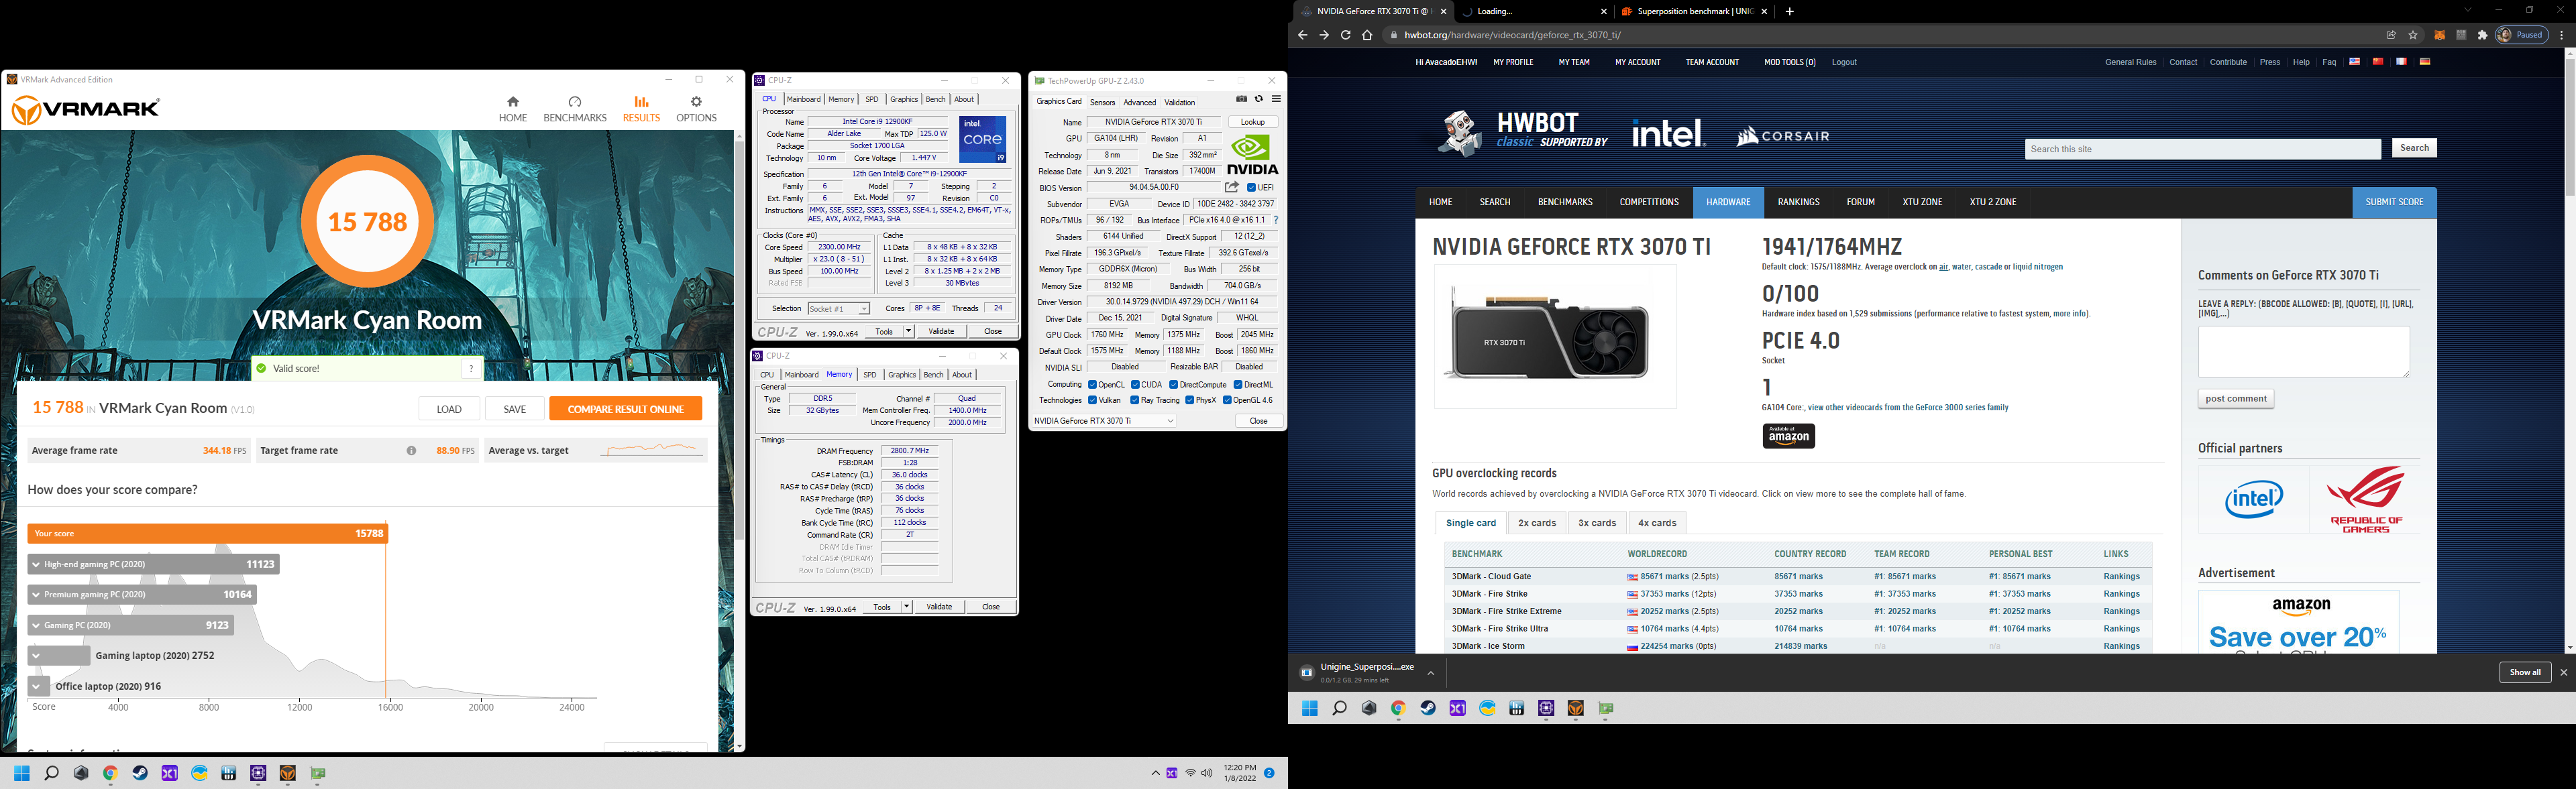Click MetaMask fox extension icon
Viewport: 2576px width, 789px height.
coord(2440,35)
